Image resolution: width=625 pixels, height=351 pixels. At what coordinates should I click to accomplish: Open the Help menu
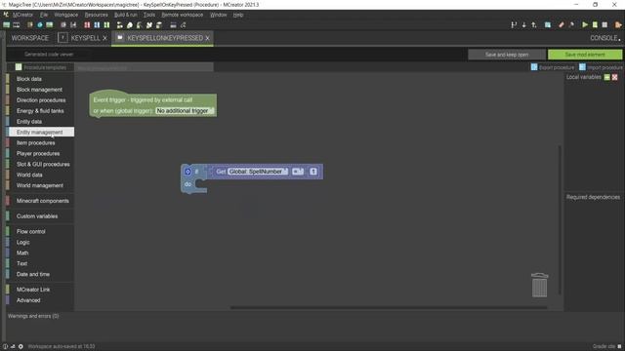click(x=238, y=15)
